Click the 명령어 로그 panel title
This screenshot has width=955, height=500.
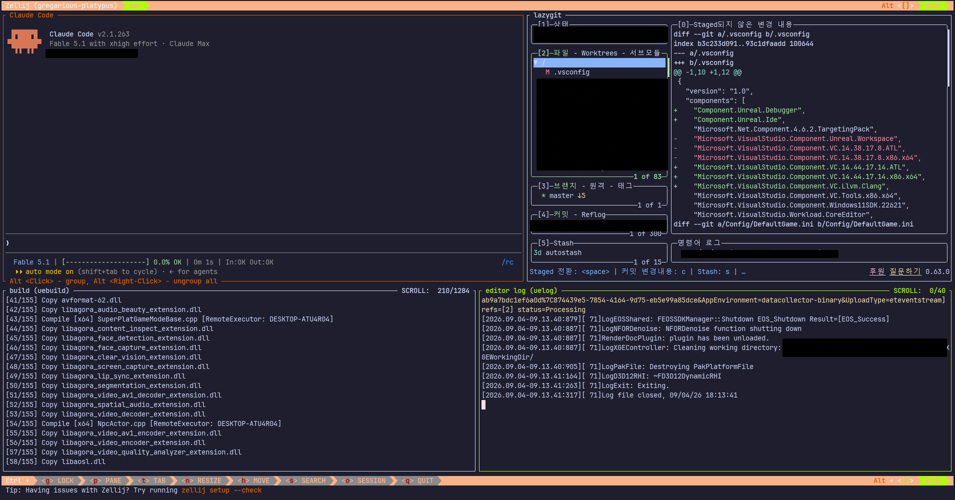(x=699, y=243)
